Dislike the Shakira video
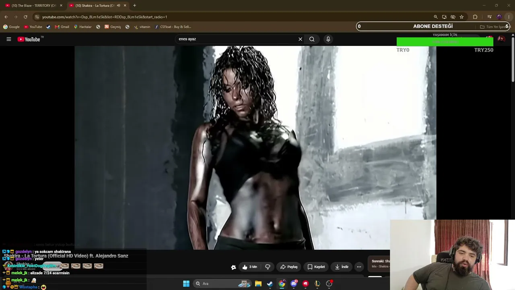Screen dimensions: 515x290 268,267
